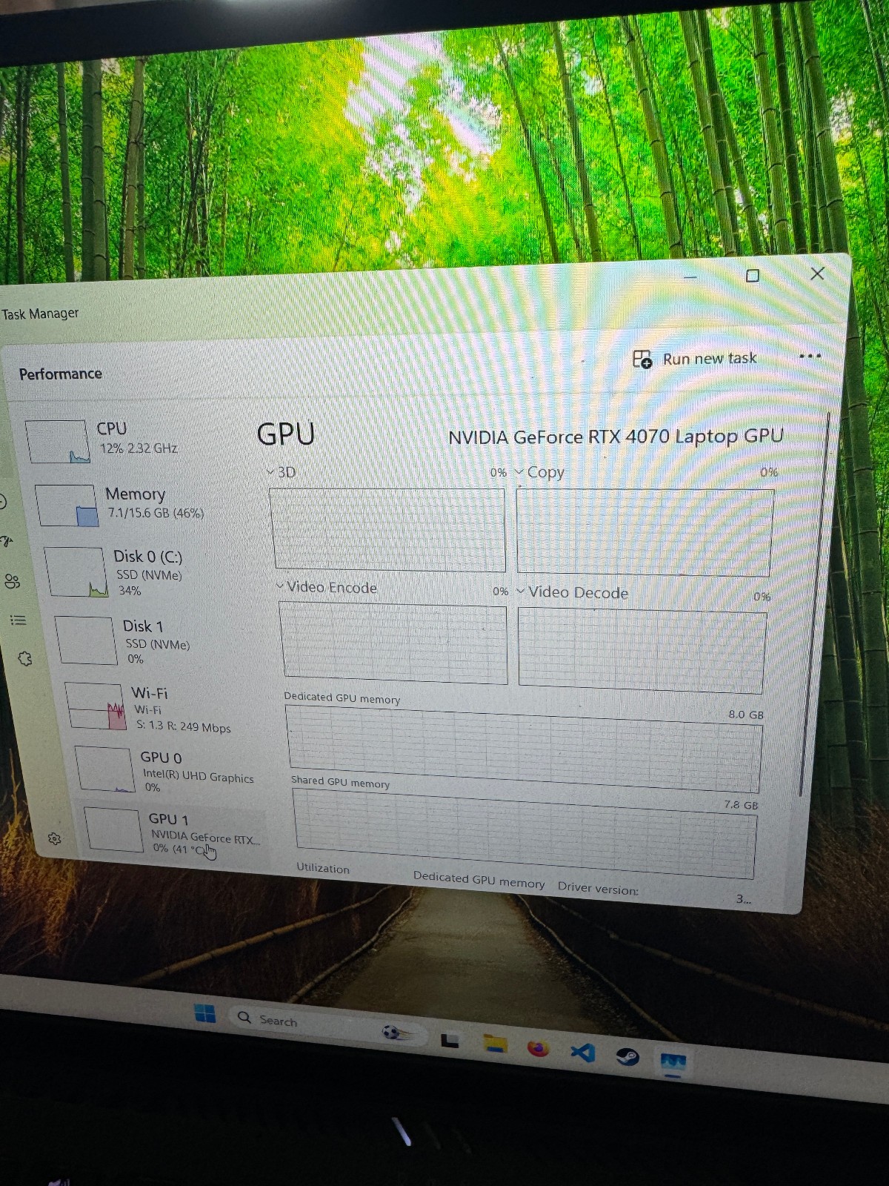
Task: Launch Firefox from the taskbar
Action: click(x=539, y=1048)
